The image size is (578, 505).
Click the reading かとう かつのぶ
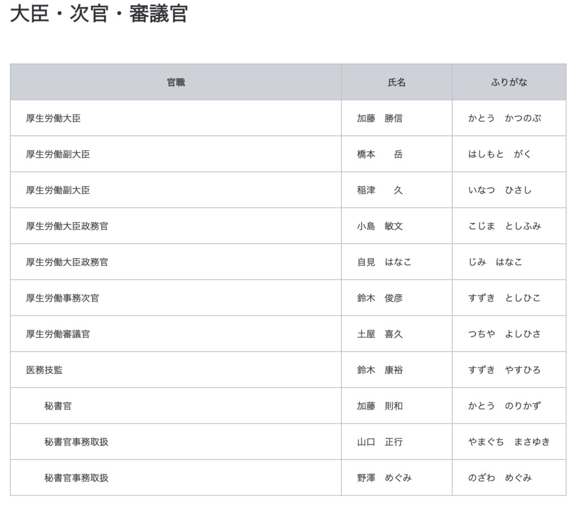[x=505, y=118]
